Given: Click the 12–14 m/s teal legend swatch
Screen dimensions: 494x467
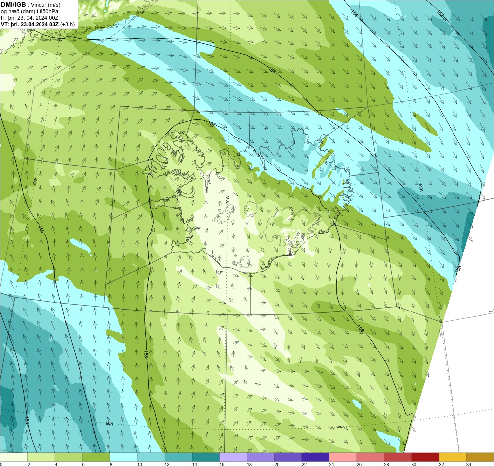Looking at the screenshot, I should [x=178, y=457].
